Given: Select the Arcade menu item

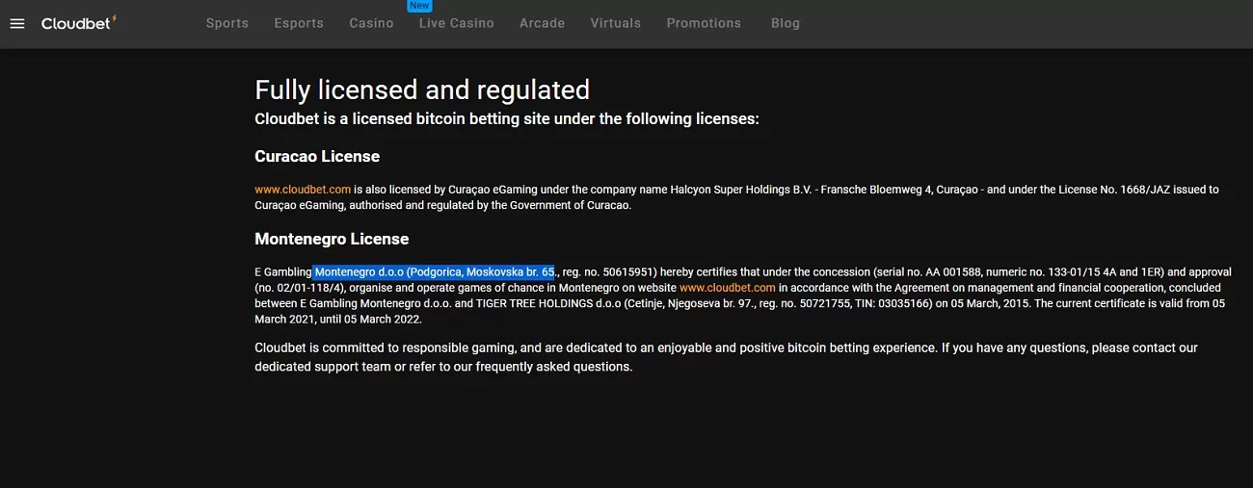Looking at the screenshot, I should point(543,23).
